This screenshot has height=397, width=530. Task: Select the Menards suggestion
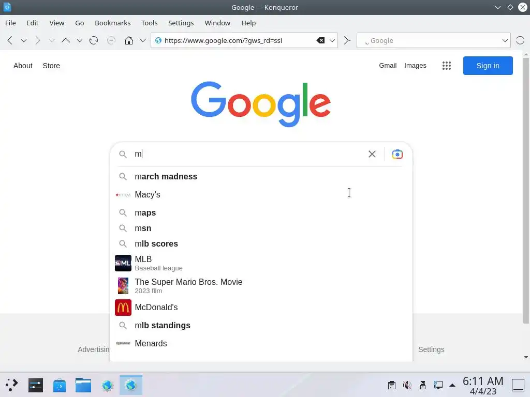(261, 343)
